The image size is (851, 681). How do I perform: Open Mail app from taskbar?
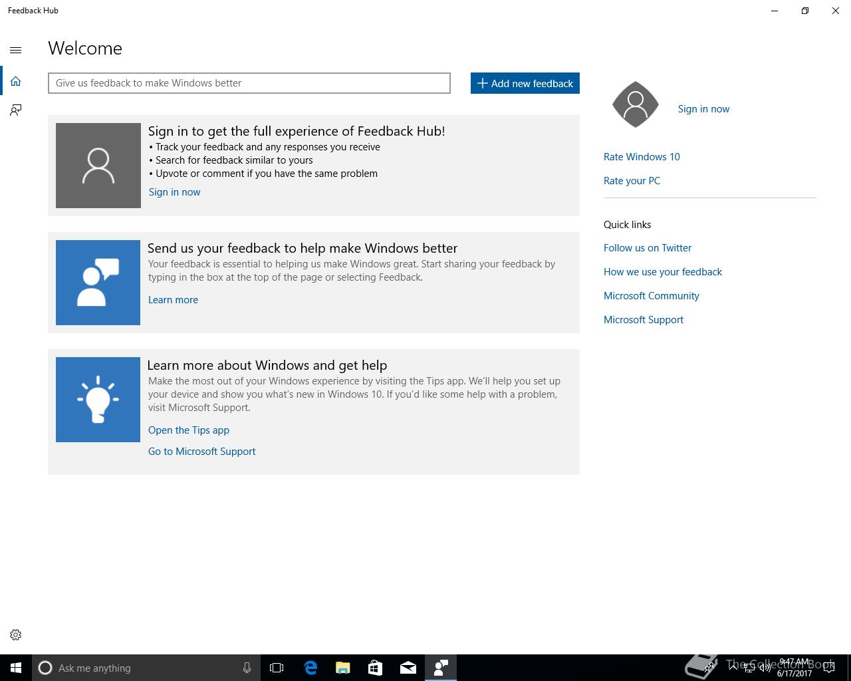click(408, 668)
